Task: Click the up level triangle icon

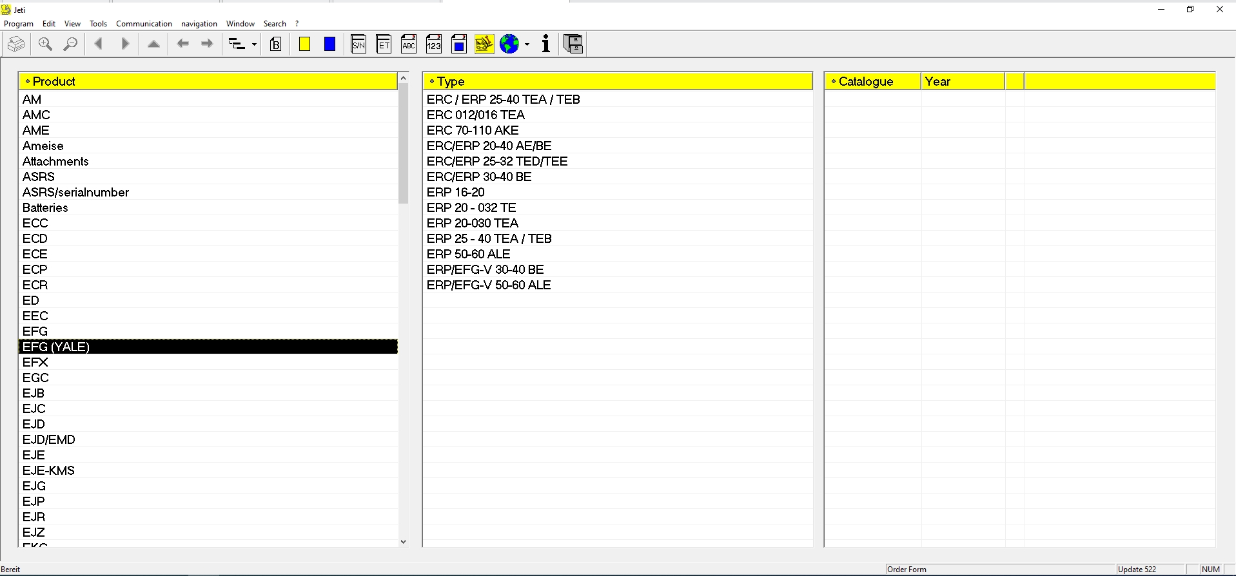Action: [153, 44]
